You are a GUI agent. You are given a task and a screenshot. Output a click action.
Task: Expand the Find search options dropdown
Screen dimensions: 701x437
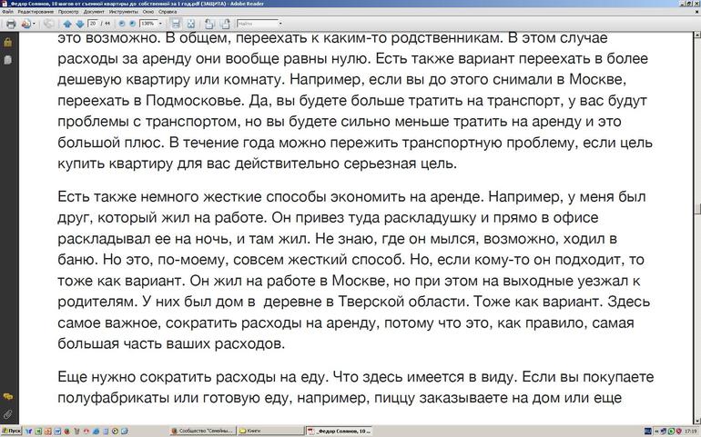tap(279, 24)
